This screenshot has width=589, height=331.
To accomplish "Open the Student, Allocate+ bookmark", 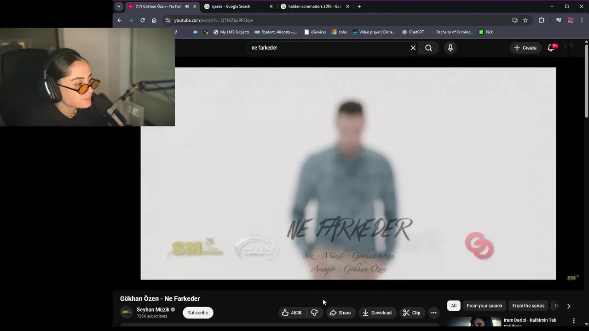I will [x=276, y=32].
